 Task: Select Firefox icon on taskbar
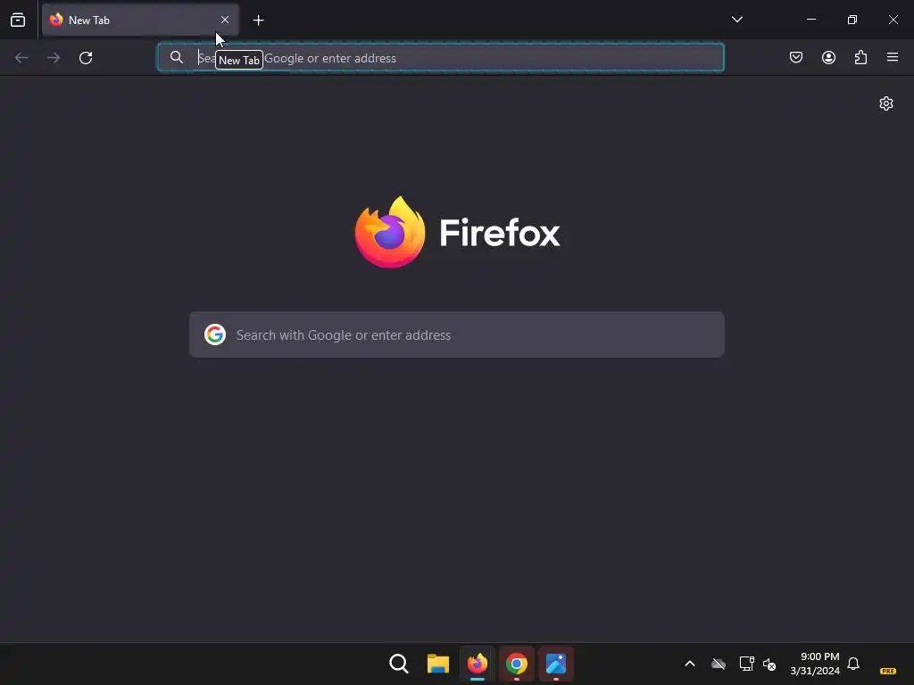point(478,664)
